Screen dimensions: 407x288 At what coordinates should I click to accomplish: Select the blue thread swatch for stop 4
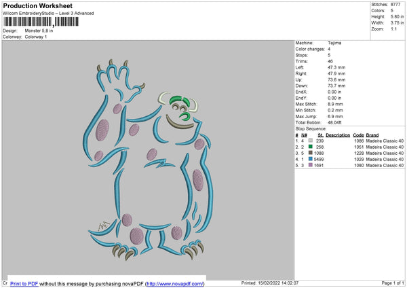[x=309, y=159]
